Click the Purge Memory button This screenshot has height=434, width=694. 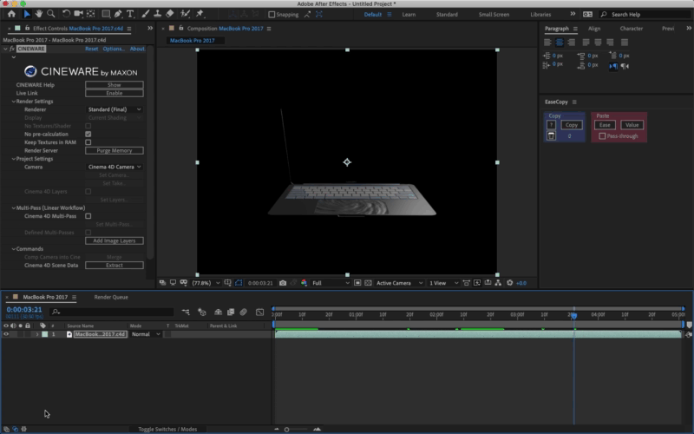(115, 150)
